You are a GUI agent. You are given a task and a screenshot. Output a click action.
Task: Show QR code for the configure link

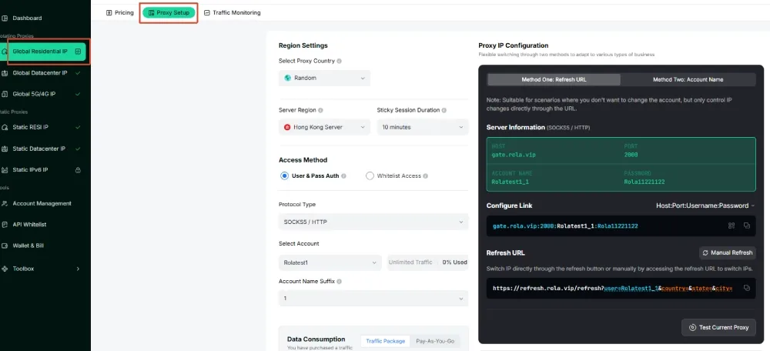[x=731, y=226]
